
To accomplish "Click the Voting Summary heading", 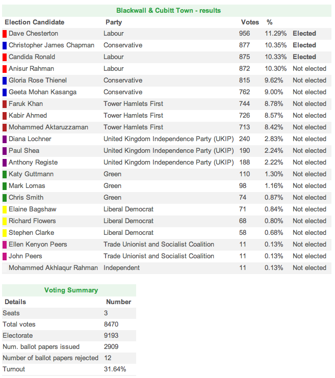I will (71, 290).
